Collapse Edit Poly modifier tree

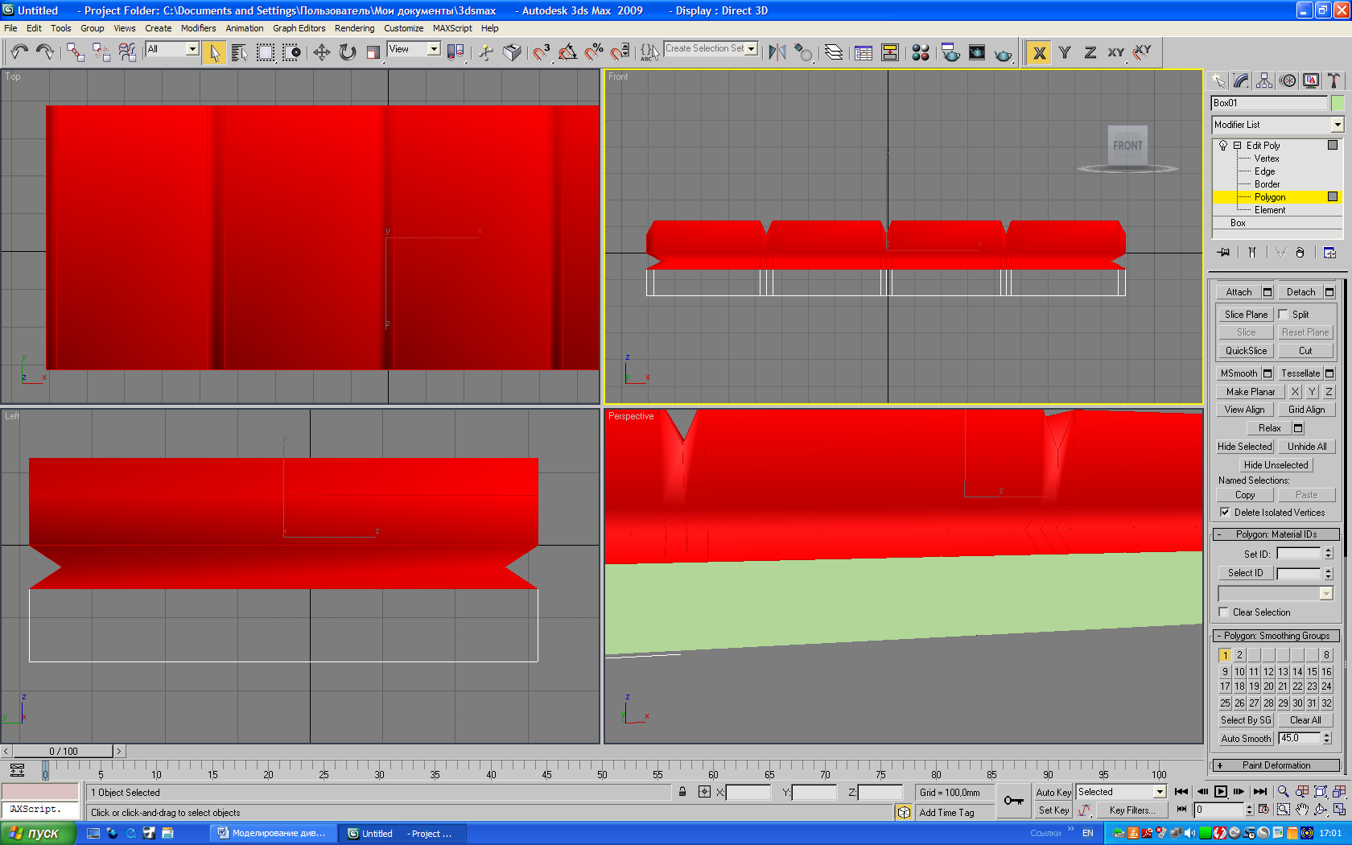coord(1237,146)
